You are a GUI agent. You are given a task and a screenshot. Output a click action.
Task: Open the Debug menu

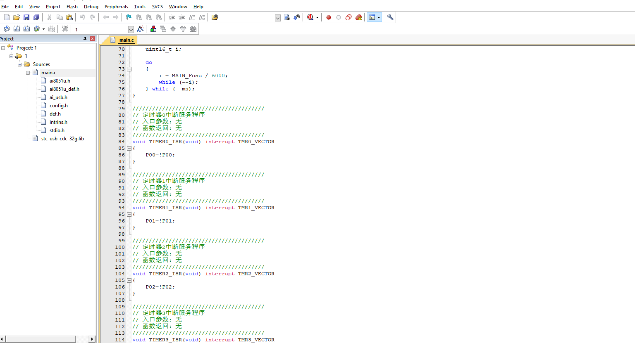(91, 7)
